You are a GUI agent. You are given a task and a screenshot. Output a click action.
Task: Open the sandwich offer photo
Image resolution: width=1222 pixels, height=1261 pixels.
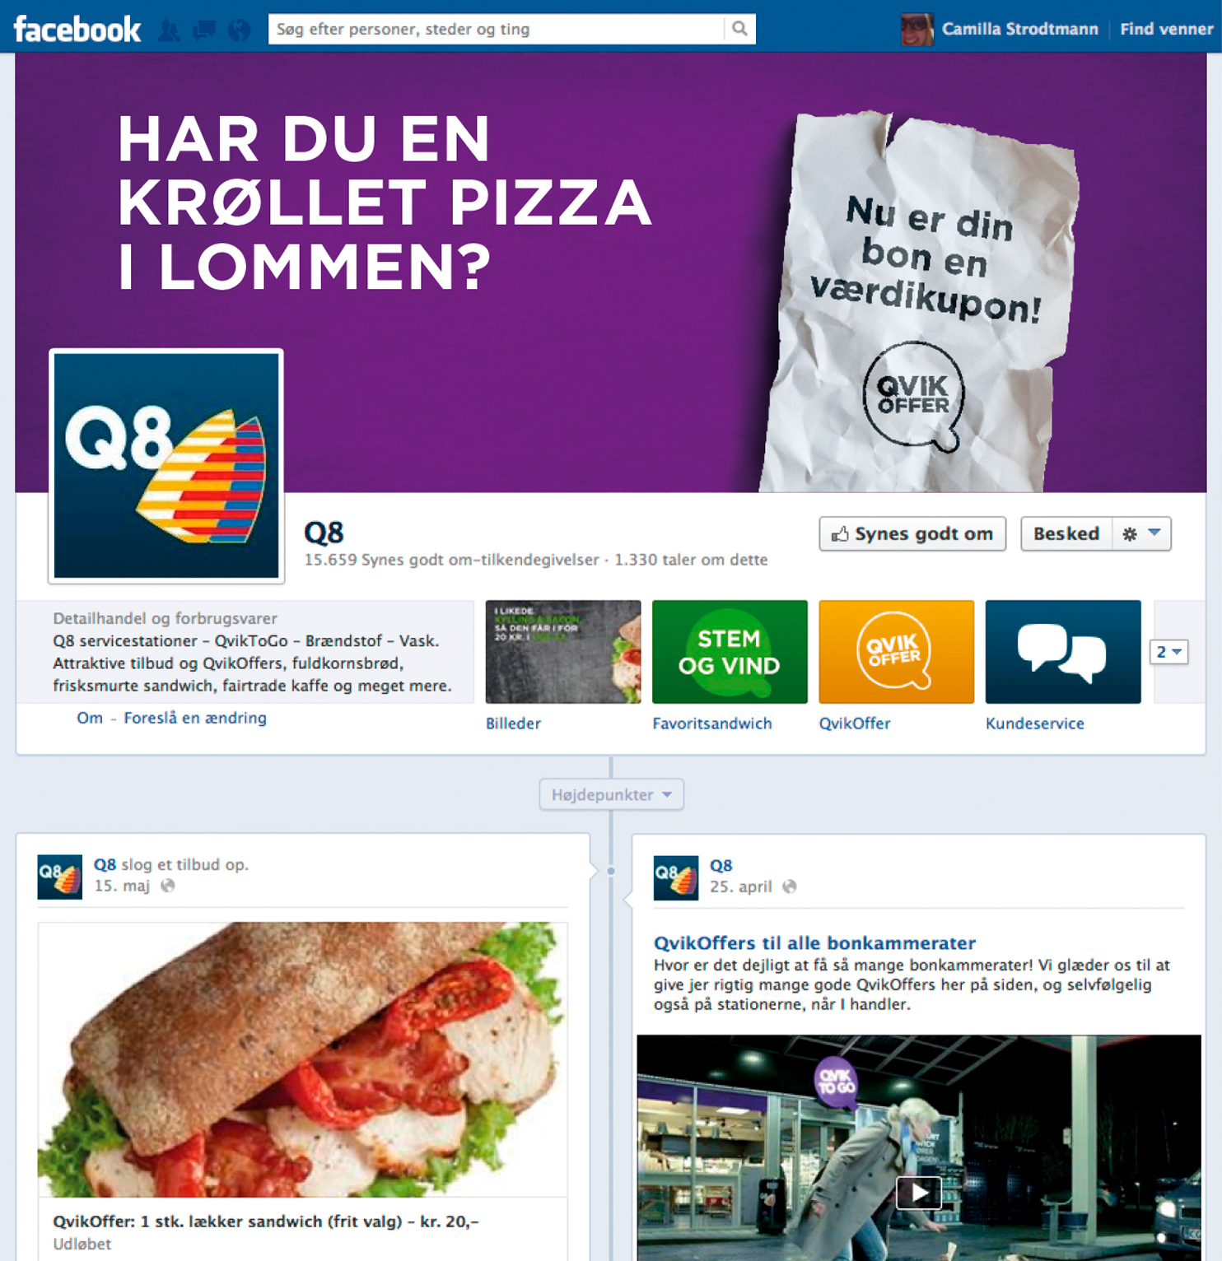[x=302, y=1059]
